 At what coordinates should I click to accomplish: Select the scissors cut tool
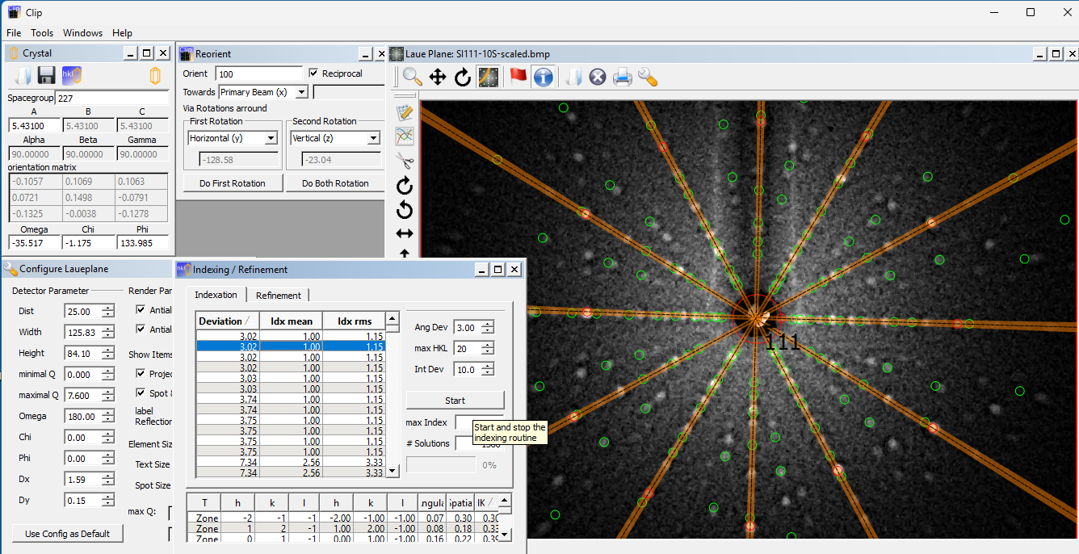click(x=405, y=160)
